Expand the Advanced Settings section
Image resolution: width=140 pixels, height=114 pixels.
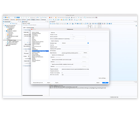point(23,66)
